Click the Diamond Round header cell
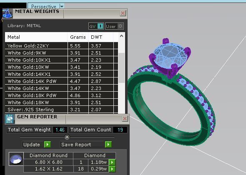 [48, 155]
